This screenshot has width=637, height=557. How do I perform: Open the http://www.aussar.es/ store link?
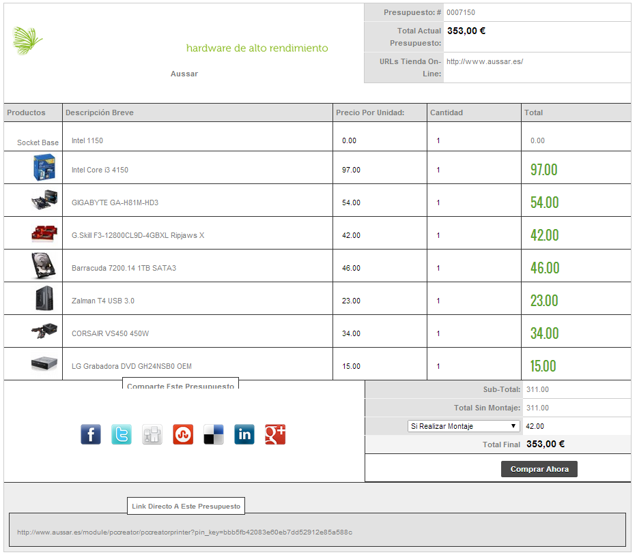485,61
